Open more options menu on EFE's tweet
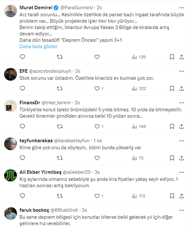Viewport: 193px width, 228px height. click(x=182, y=70)
